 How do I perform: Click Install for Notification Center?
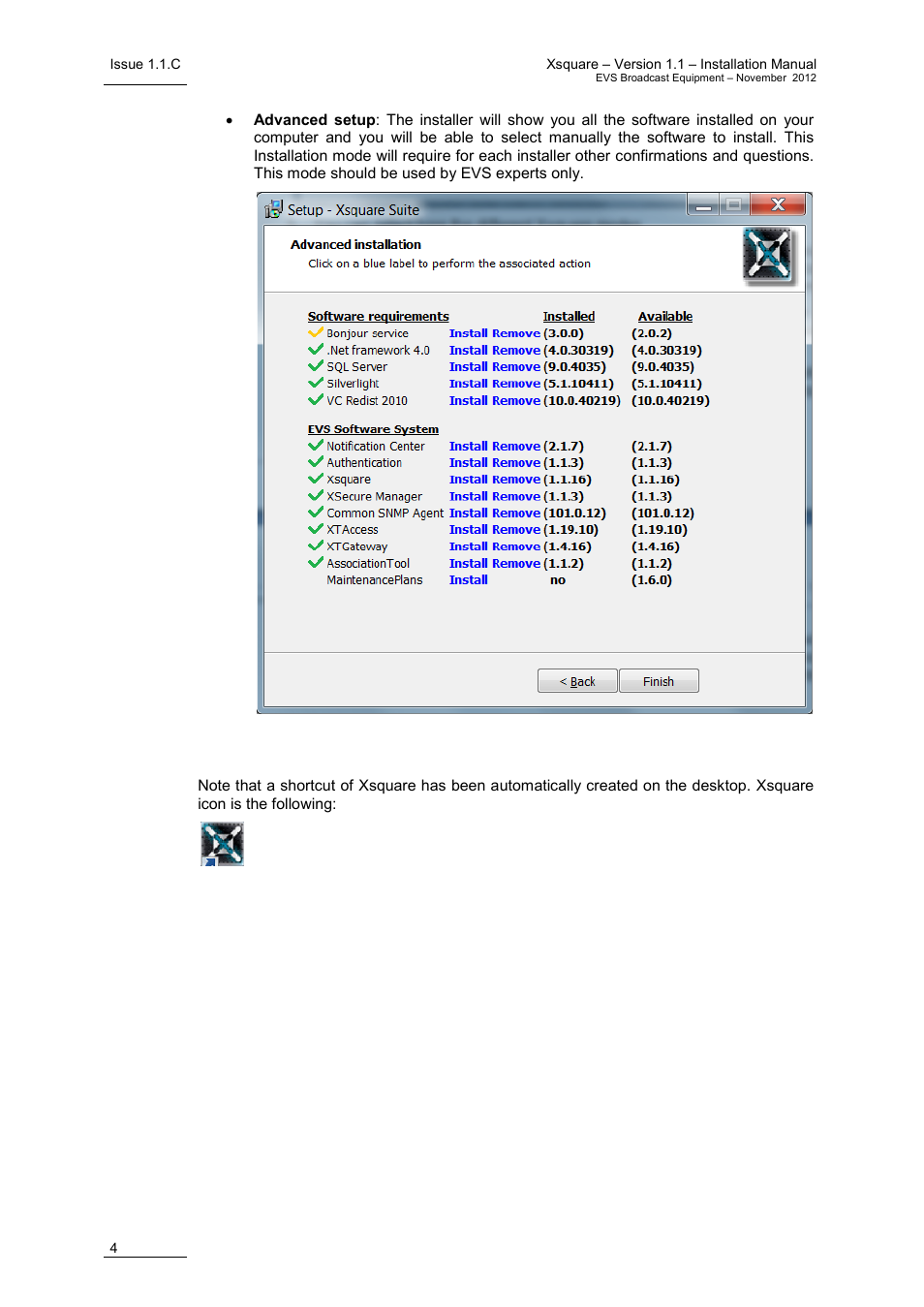(469, 447)
